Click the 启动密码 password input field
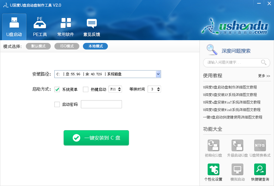274x186 pixels. click(x=101, y=104)
